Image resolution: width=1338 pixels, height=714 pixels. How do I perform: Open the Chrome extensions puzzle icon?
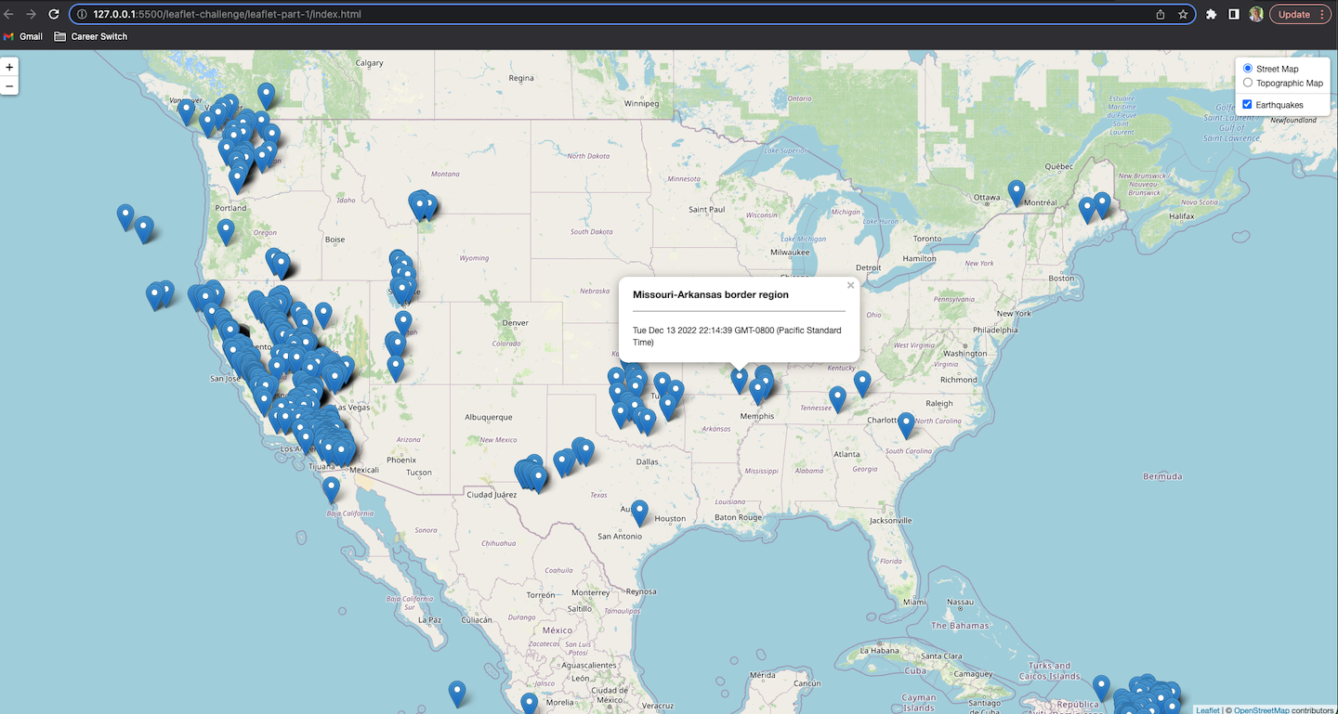click(x=1212, y=14)
